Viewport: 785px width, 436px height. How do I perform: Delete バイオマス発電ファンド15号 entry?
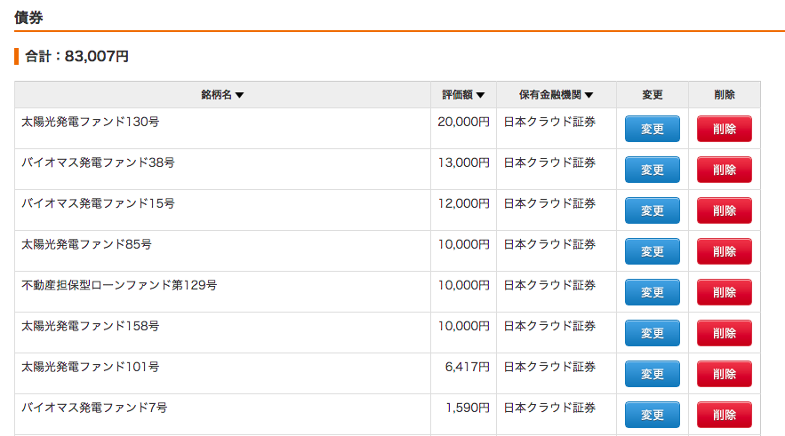[725, 210]
